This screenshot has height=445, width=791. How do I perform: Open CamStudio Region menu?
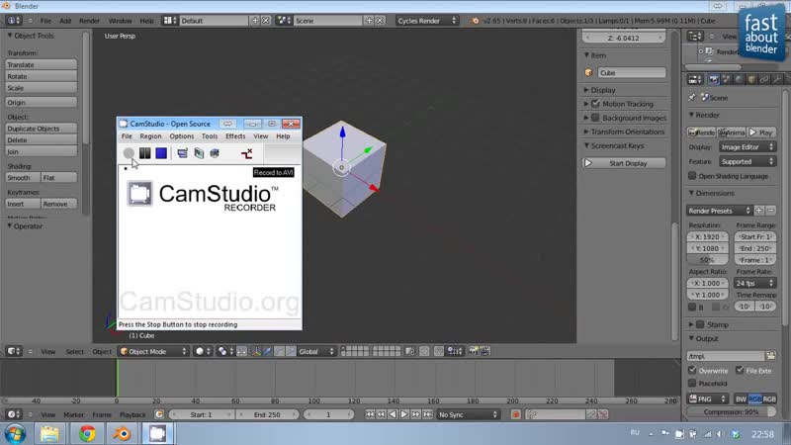(x=150, y=136)
